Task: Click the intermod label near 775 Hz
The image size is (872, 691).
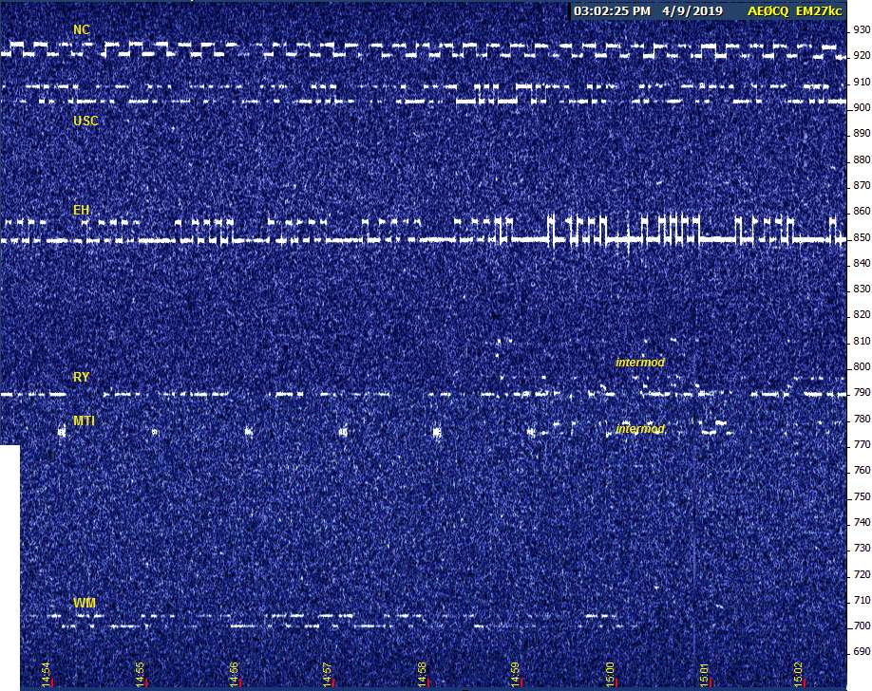Action: coord(640,430)
